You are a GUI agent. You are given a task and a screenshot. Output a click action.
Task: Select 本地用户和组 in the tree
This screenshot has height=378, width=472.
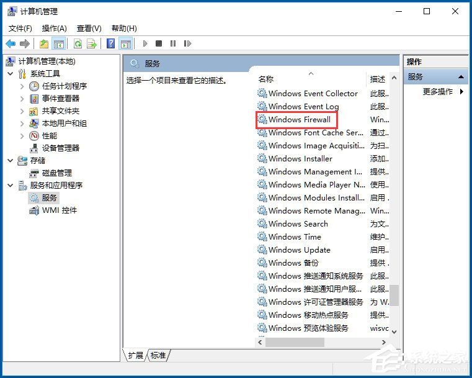click(64, 123)
